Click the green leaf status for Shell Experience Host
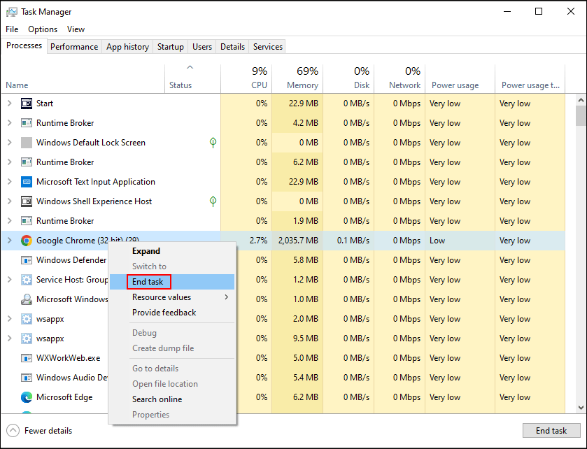The image size is (587, 449). click(213, 201)
